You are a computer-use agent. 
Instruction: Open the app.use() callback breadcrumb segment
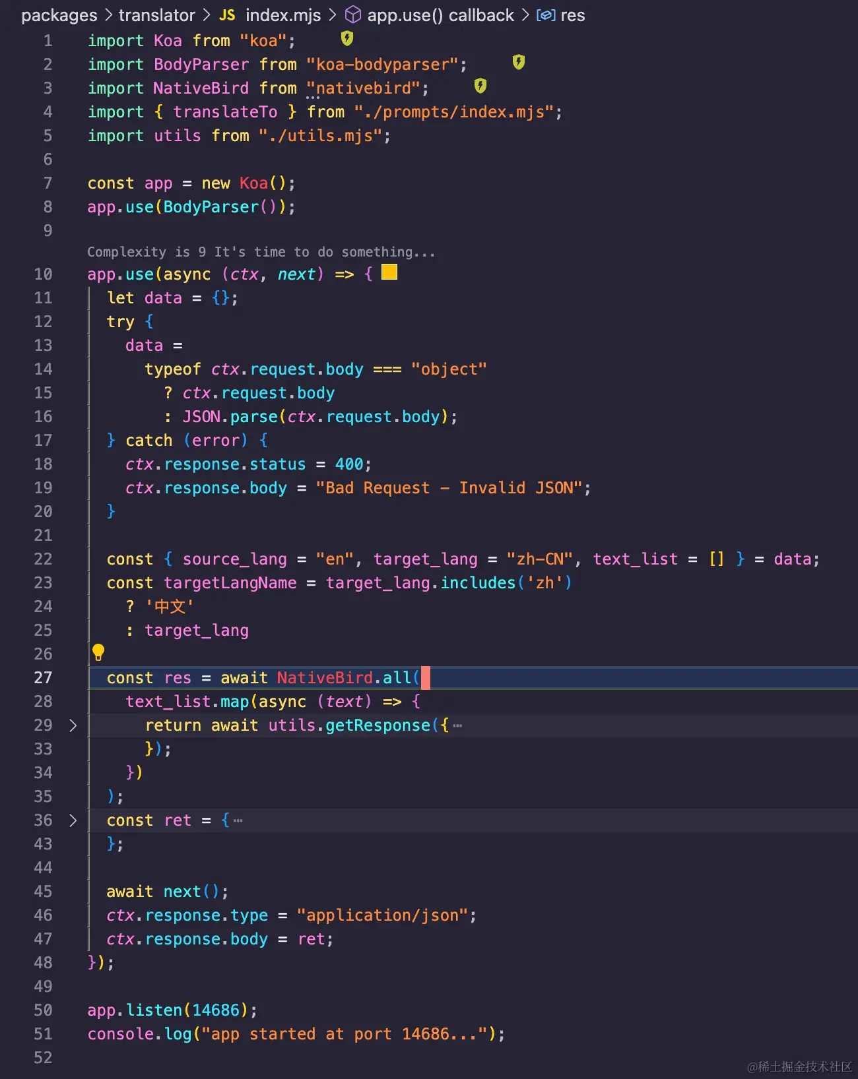[440, 15]
